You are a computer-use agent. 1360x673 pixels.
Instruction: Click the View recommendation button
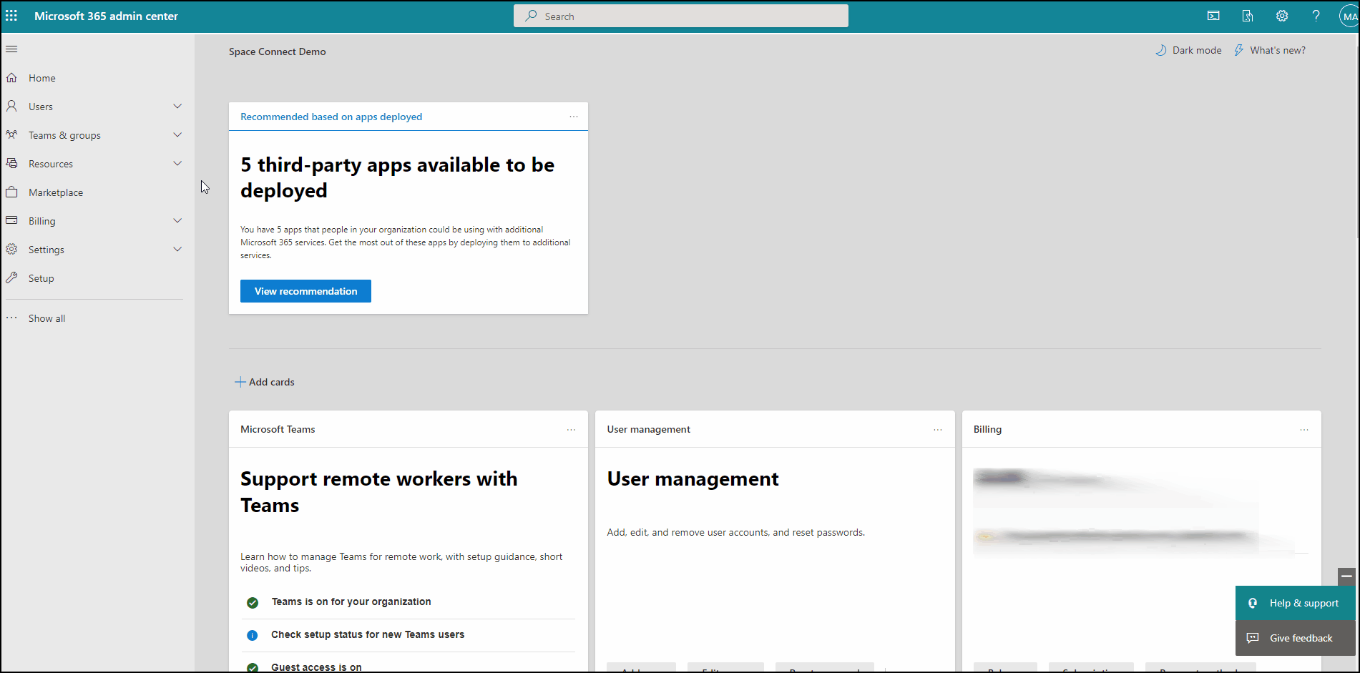point(305,291)
